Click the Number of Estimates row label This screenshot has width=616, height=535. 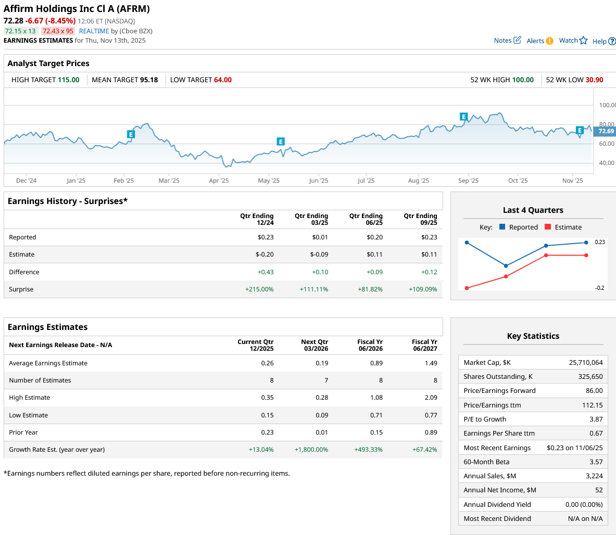click(x=40, y=380)
